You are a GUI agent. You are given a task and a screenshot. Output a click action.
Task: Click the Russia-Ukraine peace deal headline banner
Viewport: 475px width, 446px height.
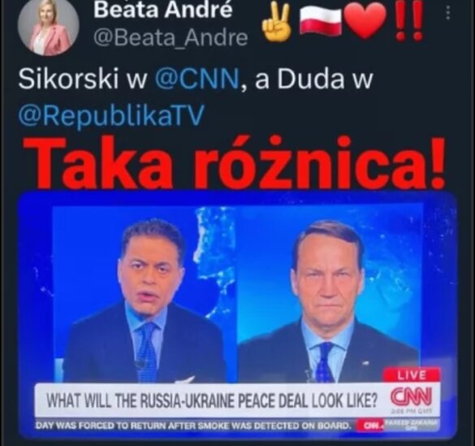tap(212, 401)
